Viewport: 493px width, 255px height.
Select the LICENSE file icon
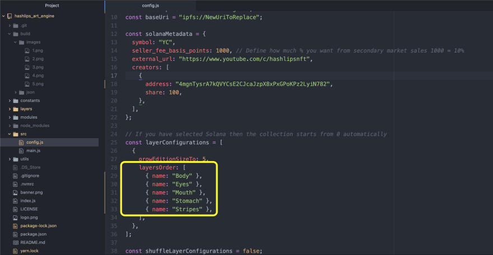(15, 209)
